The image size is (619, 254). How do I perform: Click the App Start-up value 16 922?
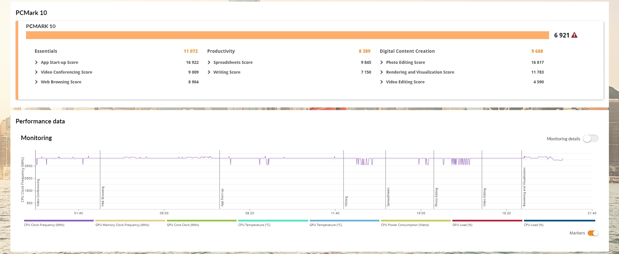[192, 63]
